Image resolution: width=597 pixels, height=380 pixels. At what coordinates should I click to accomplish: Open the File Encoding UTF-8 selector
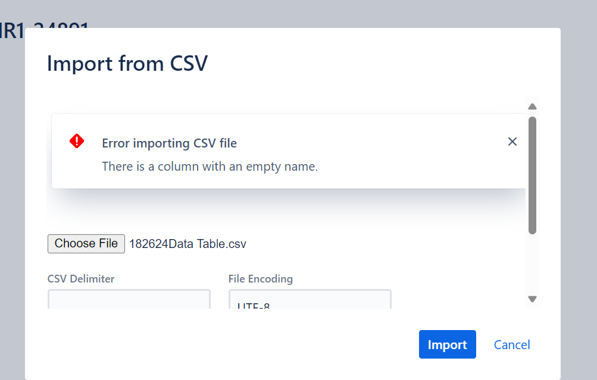click(x=310, y=299)
